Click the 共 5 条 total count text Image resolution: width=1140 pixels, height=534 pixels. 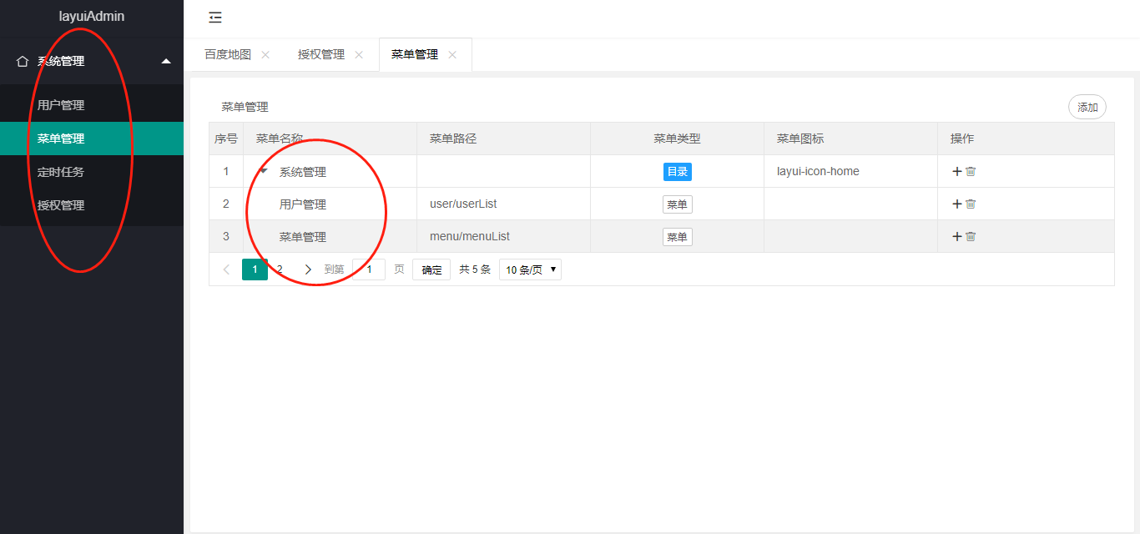(x=475, y=270)
